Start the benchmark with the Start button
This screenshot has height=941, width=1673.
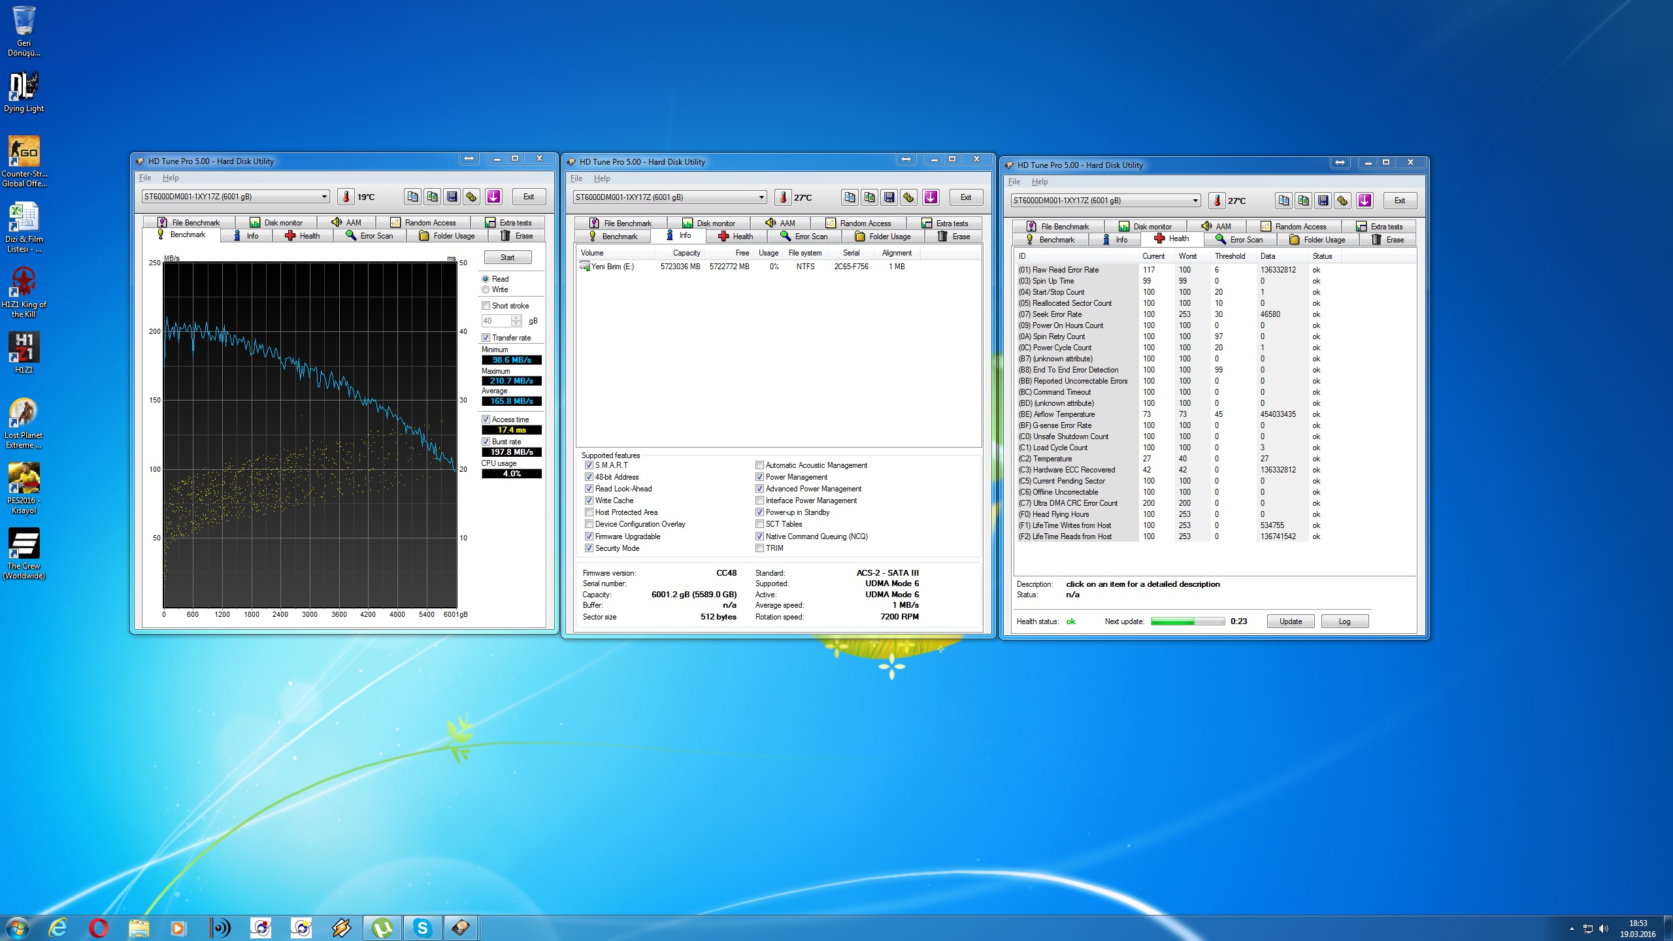[x=508, y=257]
